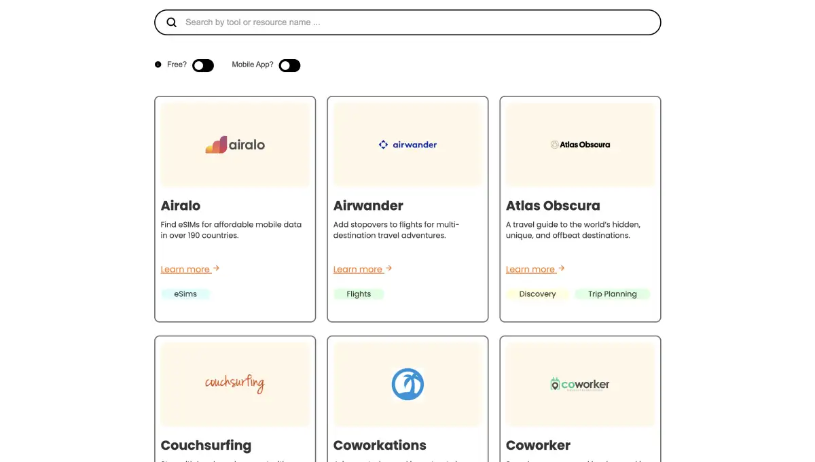Focus the search by tool name field

pyautogui.click(x=407, y=22)
